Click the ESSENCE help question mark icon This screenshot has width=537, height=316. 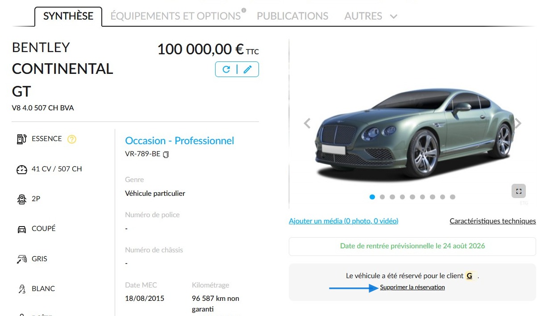click(72, 139)
